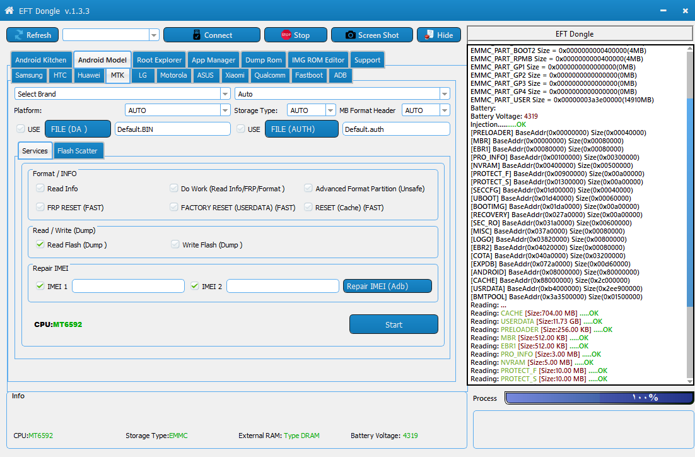The height and width of the screenshot is (457, 695).
Task: Open the port selection dropdown next to Refresh
Action: 155,35
